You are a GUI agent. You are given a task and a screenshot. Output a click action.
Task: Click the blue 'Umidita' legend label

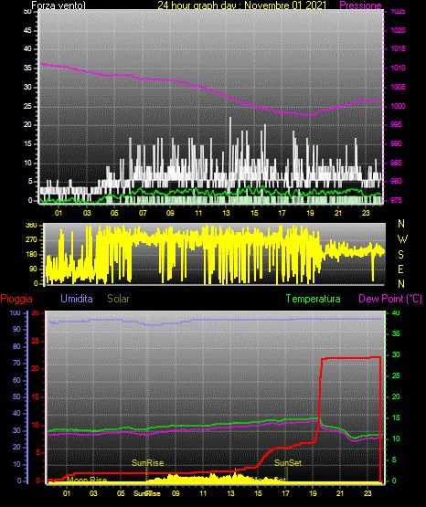coord(77,299)
